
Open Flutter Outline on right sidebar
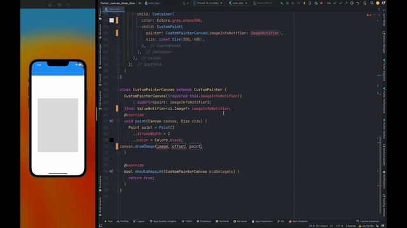pyautogui.click(x=384, y=129)
